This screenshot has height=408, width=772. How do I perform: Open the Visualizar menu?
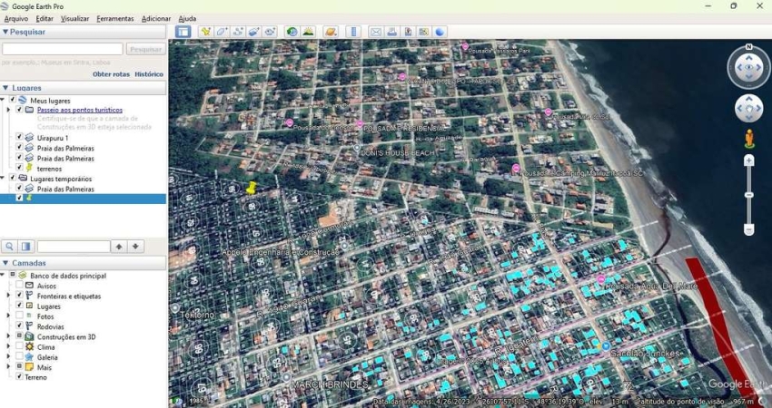tap(74, 19)
